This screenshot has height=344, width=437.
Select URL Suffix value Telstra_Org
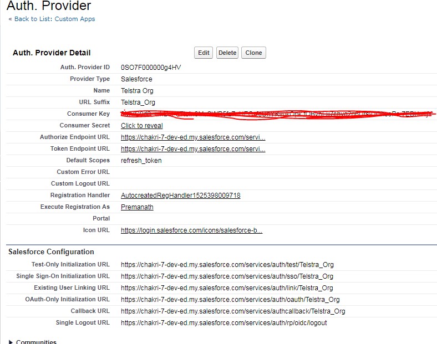point(138,102)
